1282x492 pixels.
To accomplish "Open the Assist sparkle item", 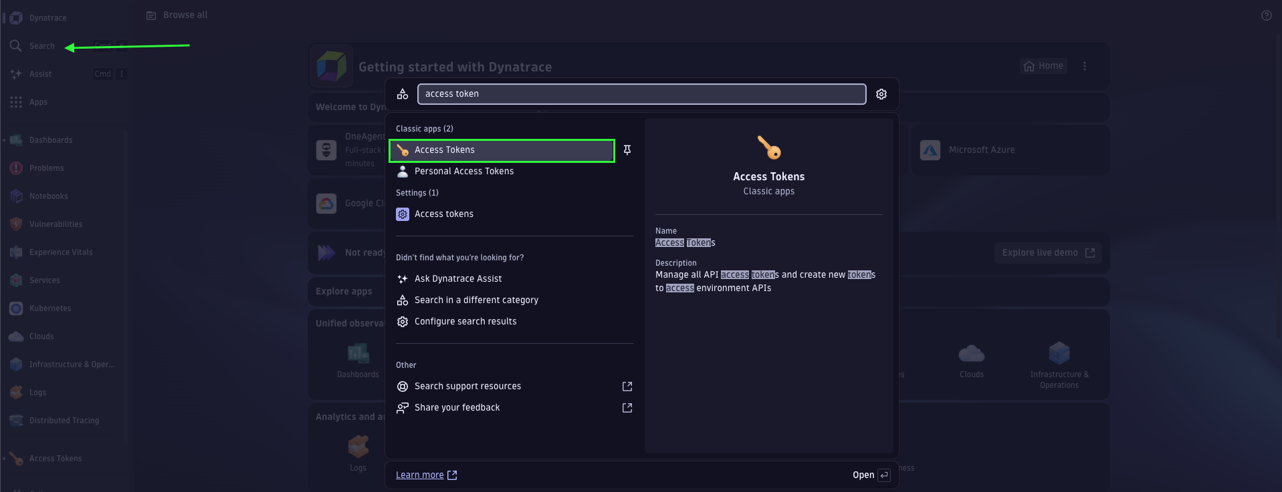I will point(40,74).
